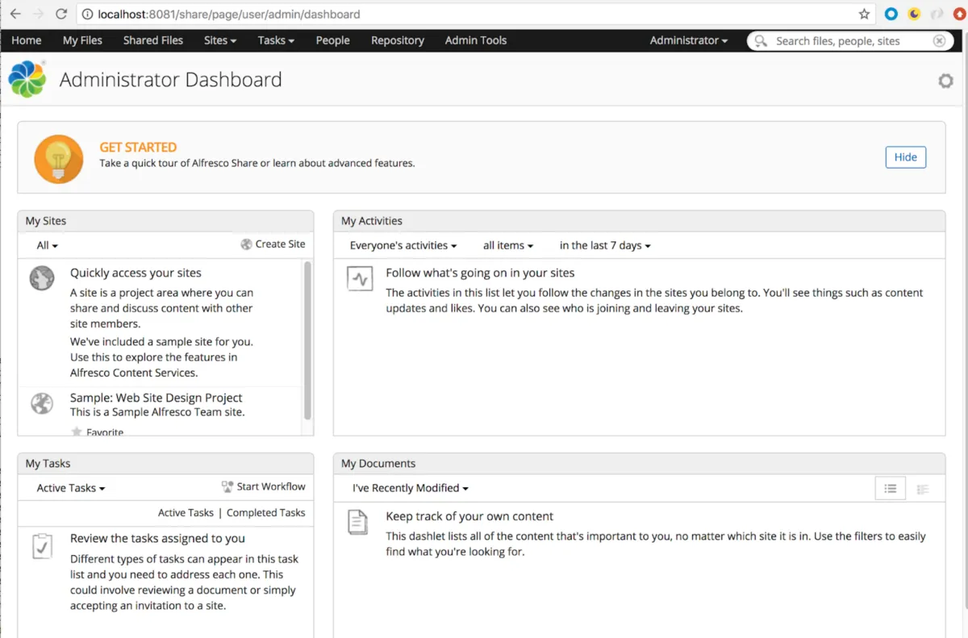Screen dimensions: 968x638
Task: Click the Get Started lightbulb icon
Action: coord(58,159)
